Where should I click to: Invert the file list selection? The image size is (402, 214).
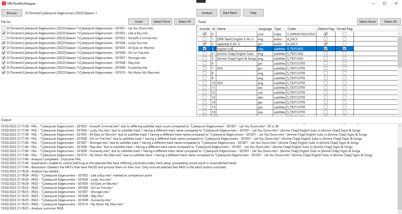139,22
